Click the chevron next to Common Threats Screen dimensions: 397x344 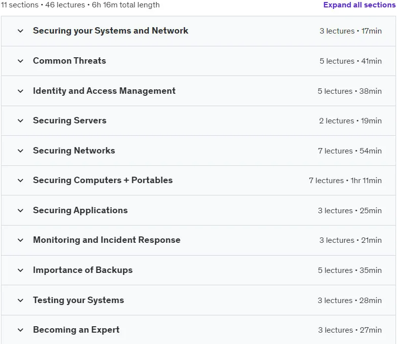tap(21, 61)
